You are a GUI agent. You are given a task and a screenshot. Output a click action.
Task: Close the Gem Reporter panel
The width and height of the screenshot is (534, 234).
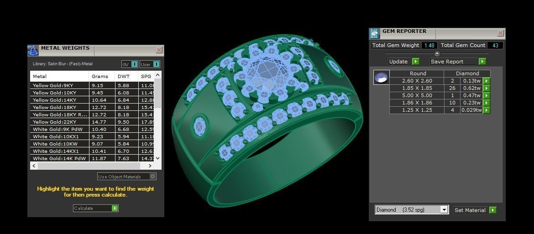[x=500, y=33]
